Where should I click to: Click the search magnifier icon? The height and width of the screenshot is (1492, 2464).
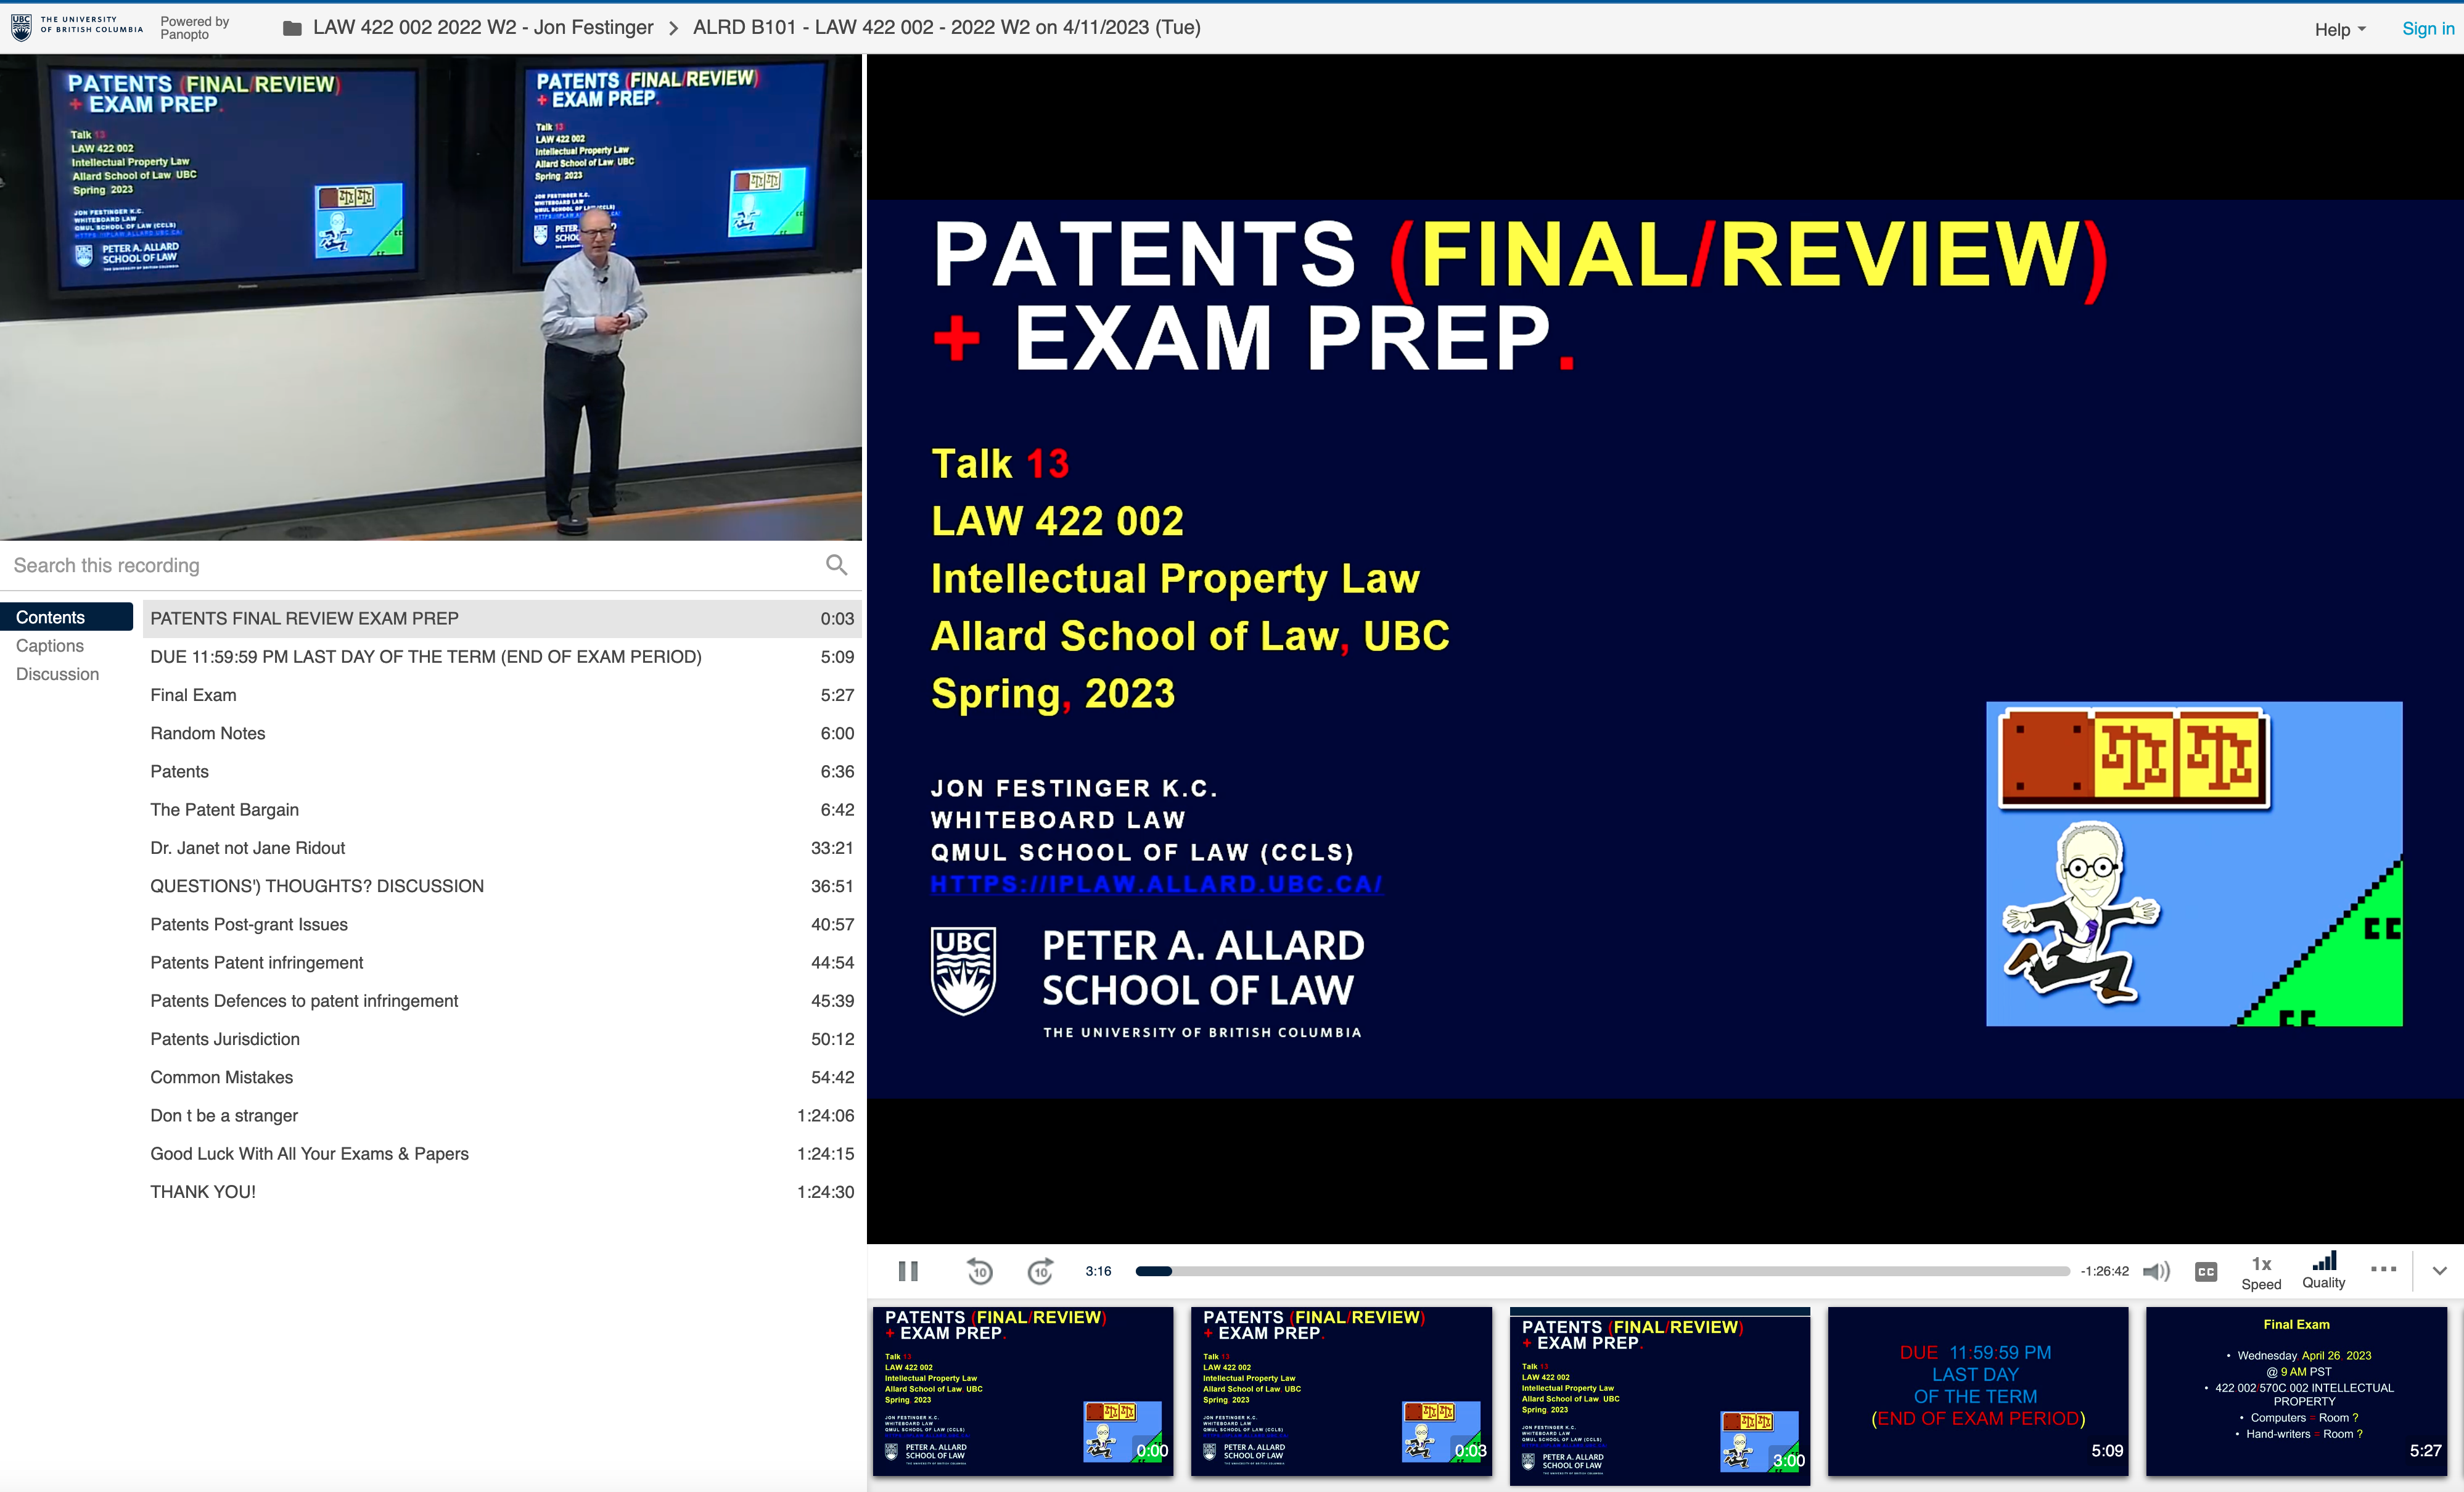pyautogui.click(x=837, y=565)
